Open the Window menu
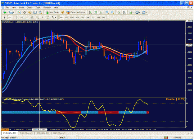This screenshot has width=194, height=140. [47, 7]
